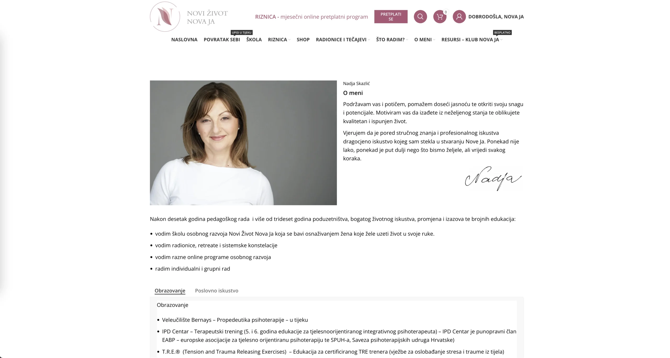The height and width of the screenshot is (358, 670).
Task: Select the Obrazovanje tab
Action: [x=170, y=290]
